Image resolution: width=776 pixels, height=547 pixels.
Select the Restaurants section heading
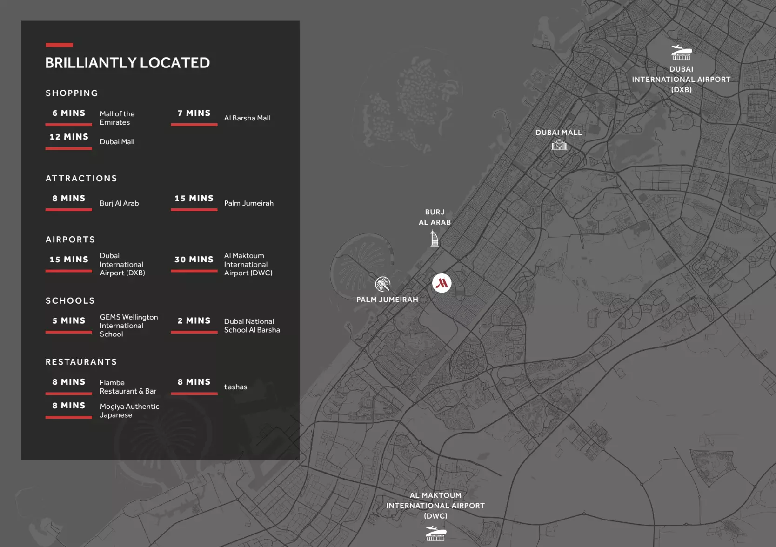[81, 362]
